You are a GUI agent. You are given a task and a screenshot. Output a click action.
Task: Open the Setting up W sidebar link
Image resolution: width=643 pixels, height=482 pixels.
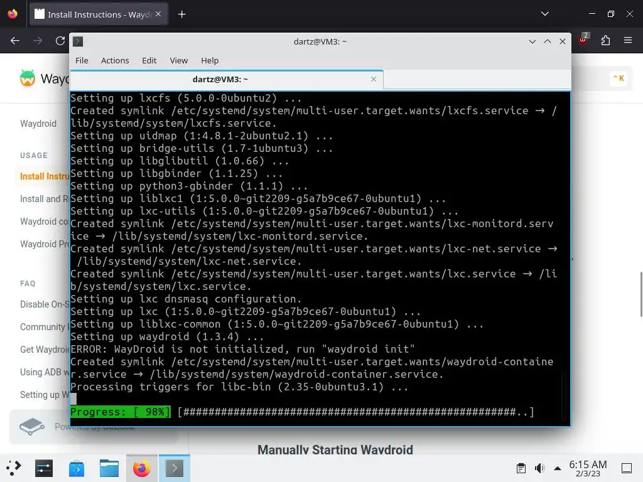[x=45, y=394]
